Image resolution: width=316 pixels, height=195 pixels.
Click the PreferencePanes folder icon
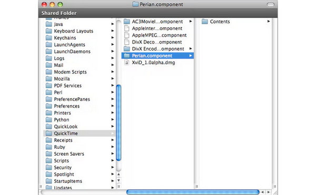(x=49, y=99)
